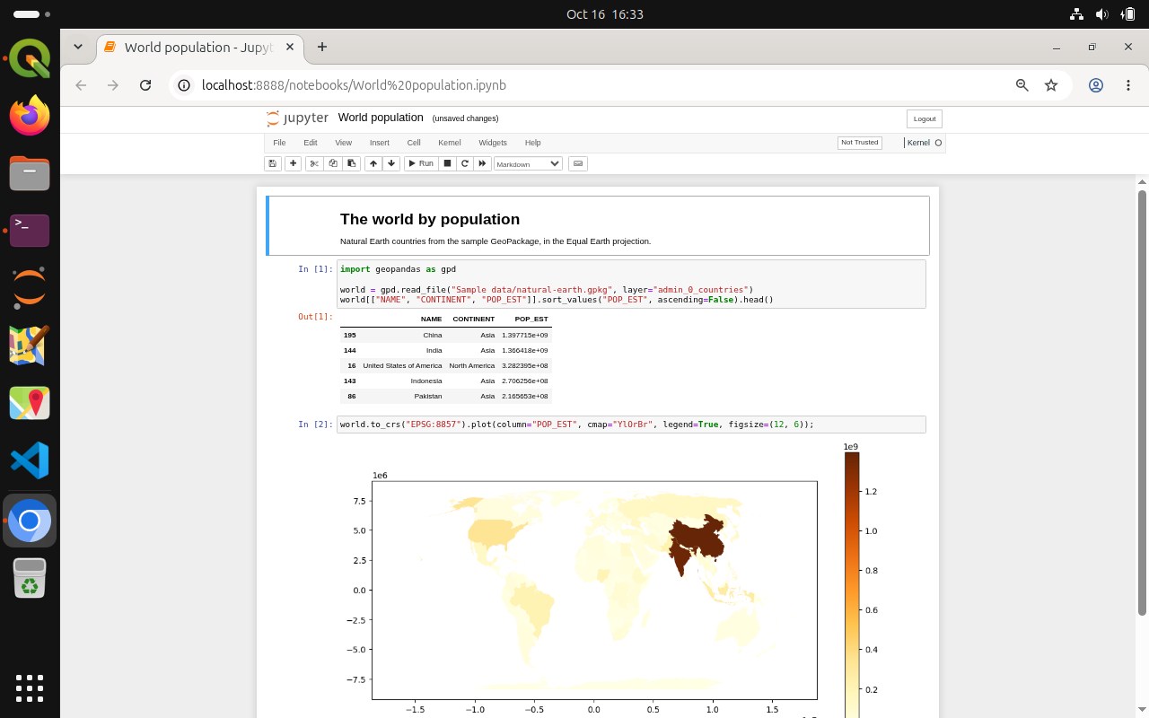
Task: Reload the page in Chrome
Action: tap(145, 85)
